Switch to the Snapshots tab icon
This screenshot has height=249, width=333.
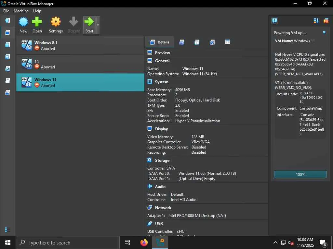tap(182, 42)
